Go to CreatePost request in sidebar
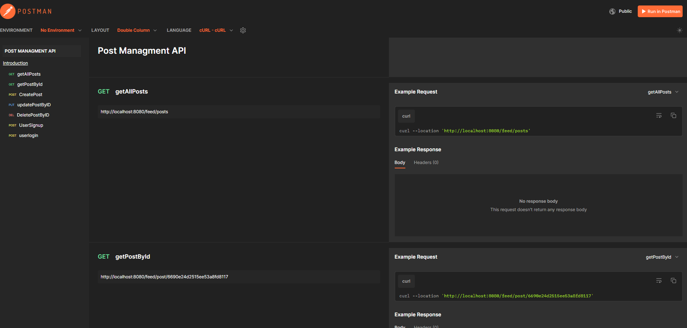The height and width of the screenshot is (328, 687). (x=31, y=95)
